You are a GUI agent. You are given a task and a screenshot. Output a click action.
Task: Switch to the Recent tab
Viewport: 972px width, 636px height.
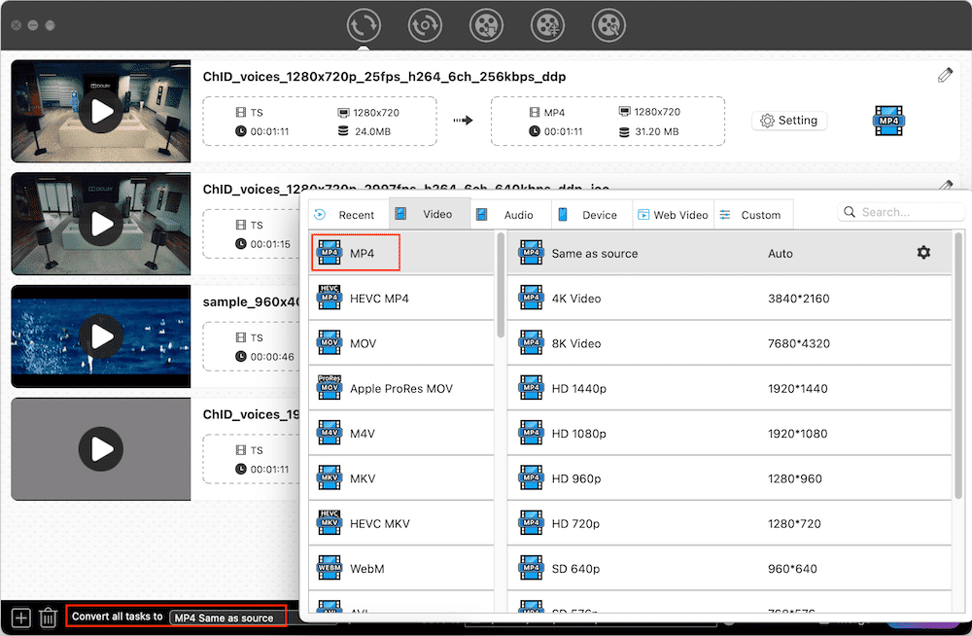click(x=348, y=215)
